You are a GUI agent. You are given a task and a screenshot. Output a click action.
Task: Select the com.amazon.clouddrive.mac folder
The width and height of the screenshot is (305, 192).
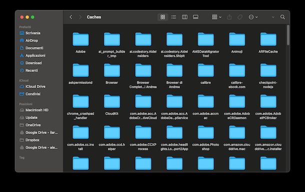[237, 132]
